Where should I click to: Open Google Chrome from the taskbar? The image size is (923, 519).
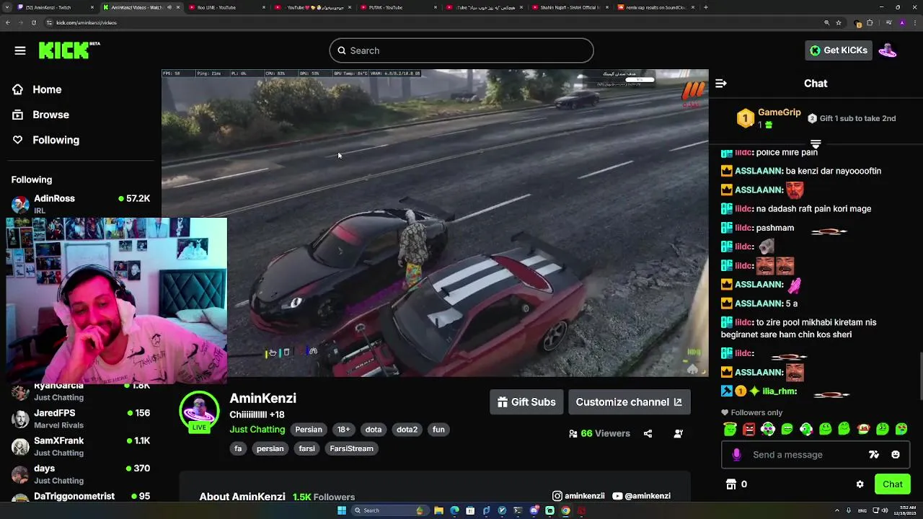(x=565, y=510)
